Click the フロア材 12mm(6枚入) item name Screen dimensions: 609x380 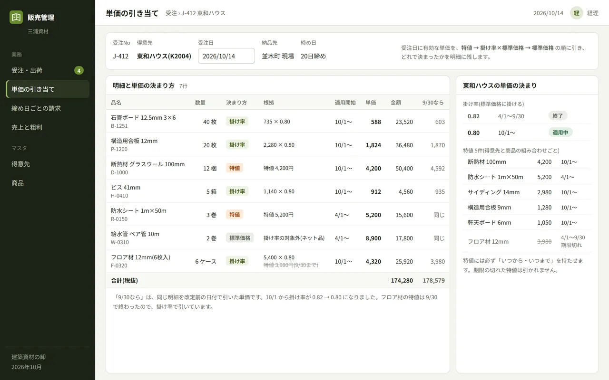click(140, 257)
